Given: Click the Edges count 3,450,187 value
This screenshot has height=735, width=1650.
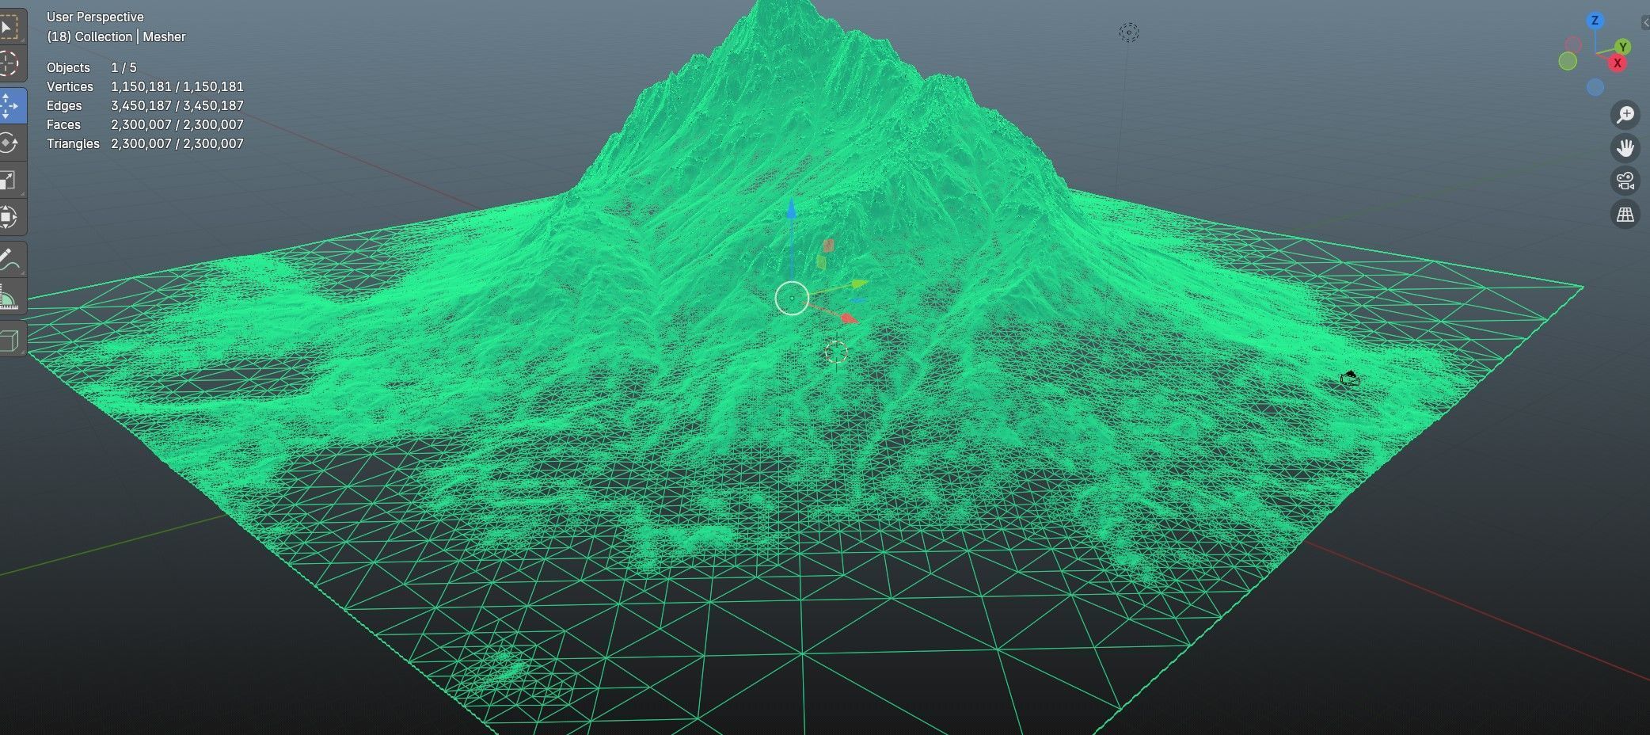Looking at the screenshot, I should pyautogui.click(x=177, y=105).
